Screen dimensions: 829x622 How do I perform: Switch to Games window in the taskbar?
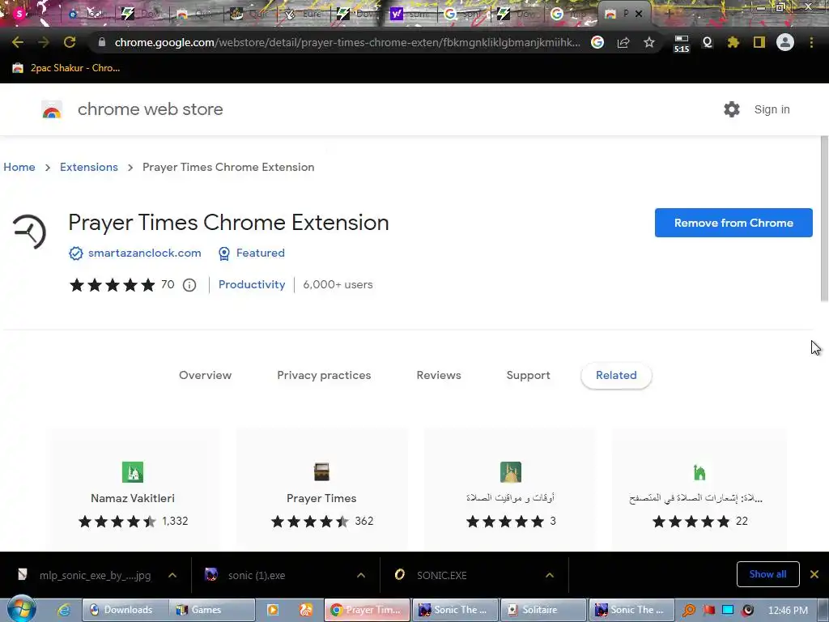212,610
